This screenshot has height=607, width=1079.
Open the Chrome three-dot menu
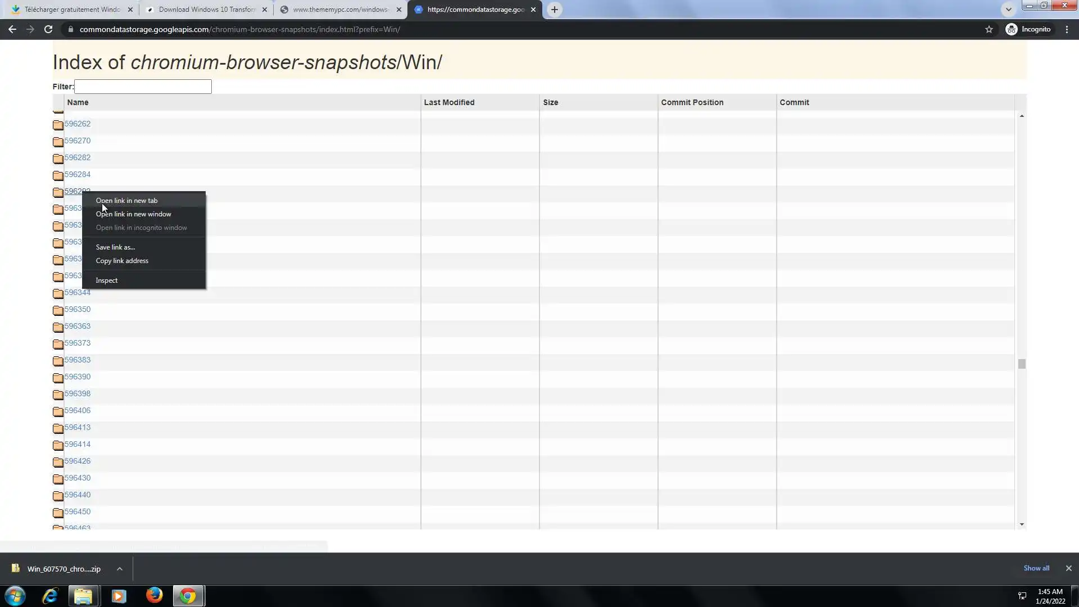(1067, 29)
